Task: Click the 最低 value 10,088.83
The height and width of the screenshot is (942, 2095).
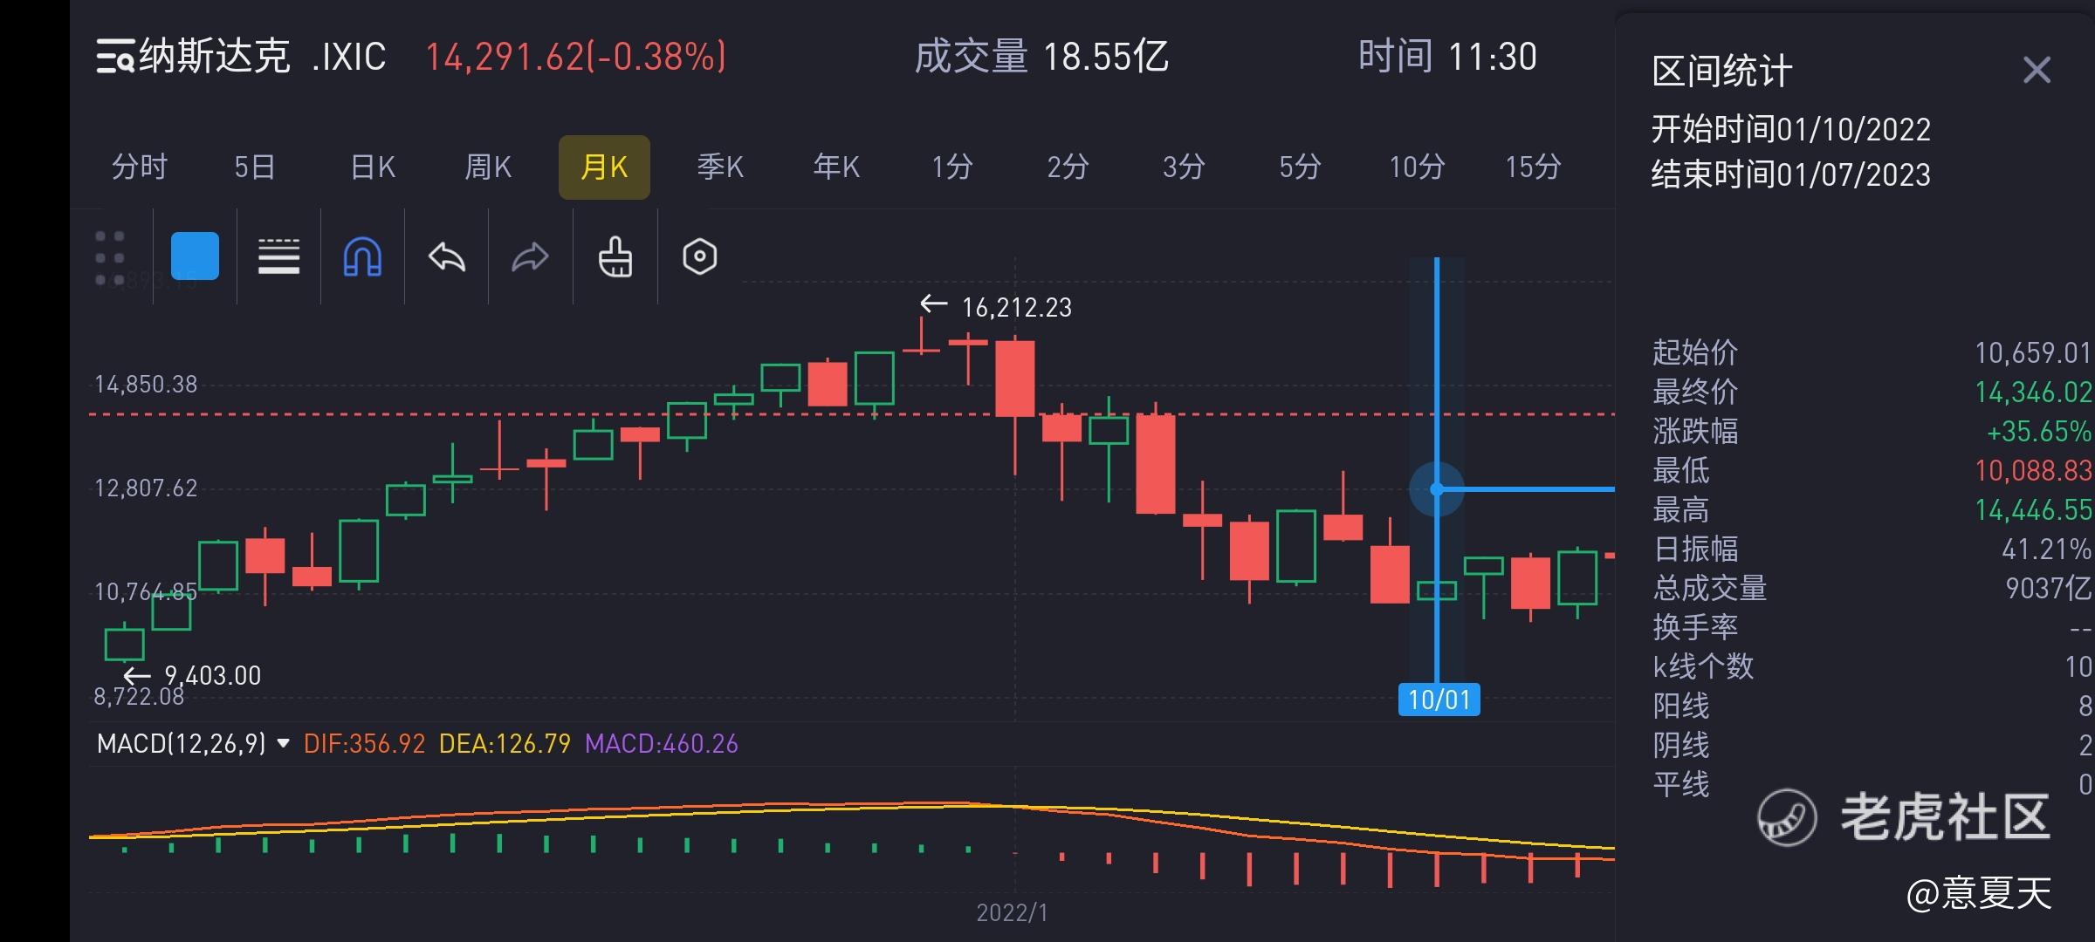Action: pyautogui.click(x=2033, y=470)
